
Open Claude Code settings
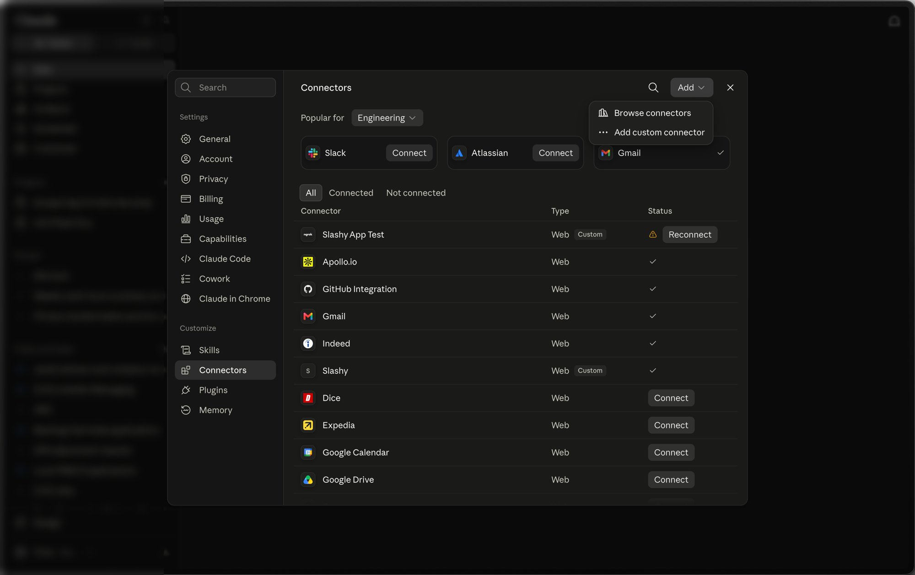click(x=225, y=258)
